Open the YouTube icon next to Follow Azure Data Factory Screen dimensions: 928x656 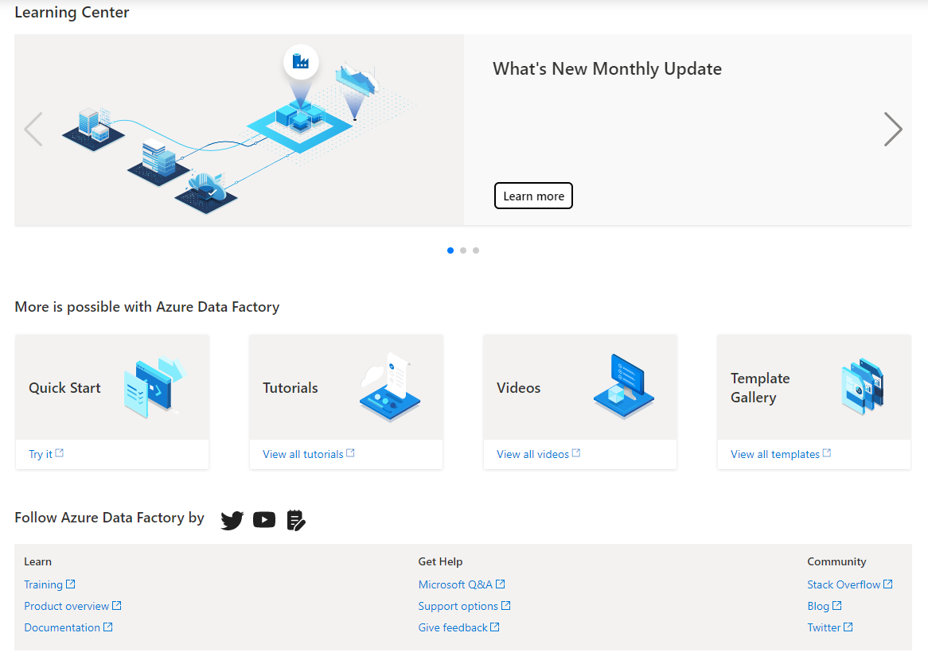[x=264, y=519]
